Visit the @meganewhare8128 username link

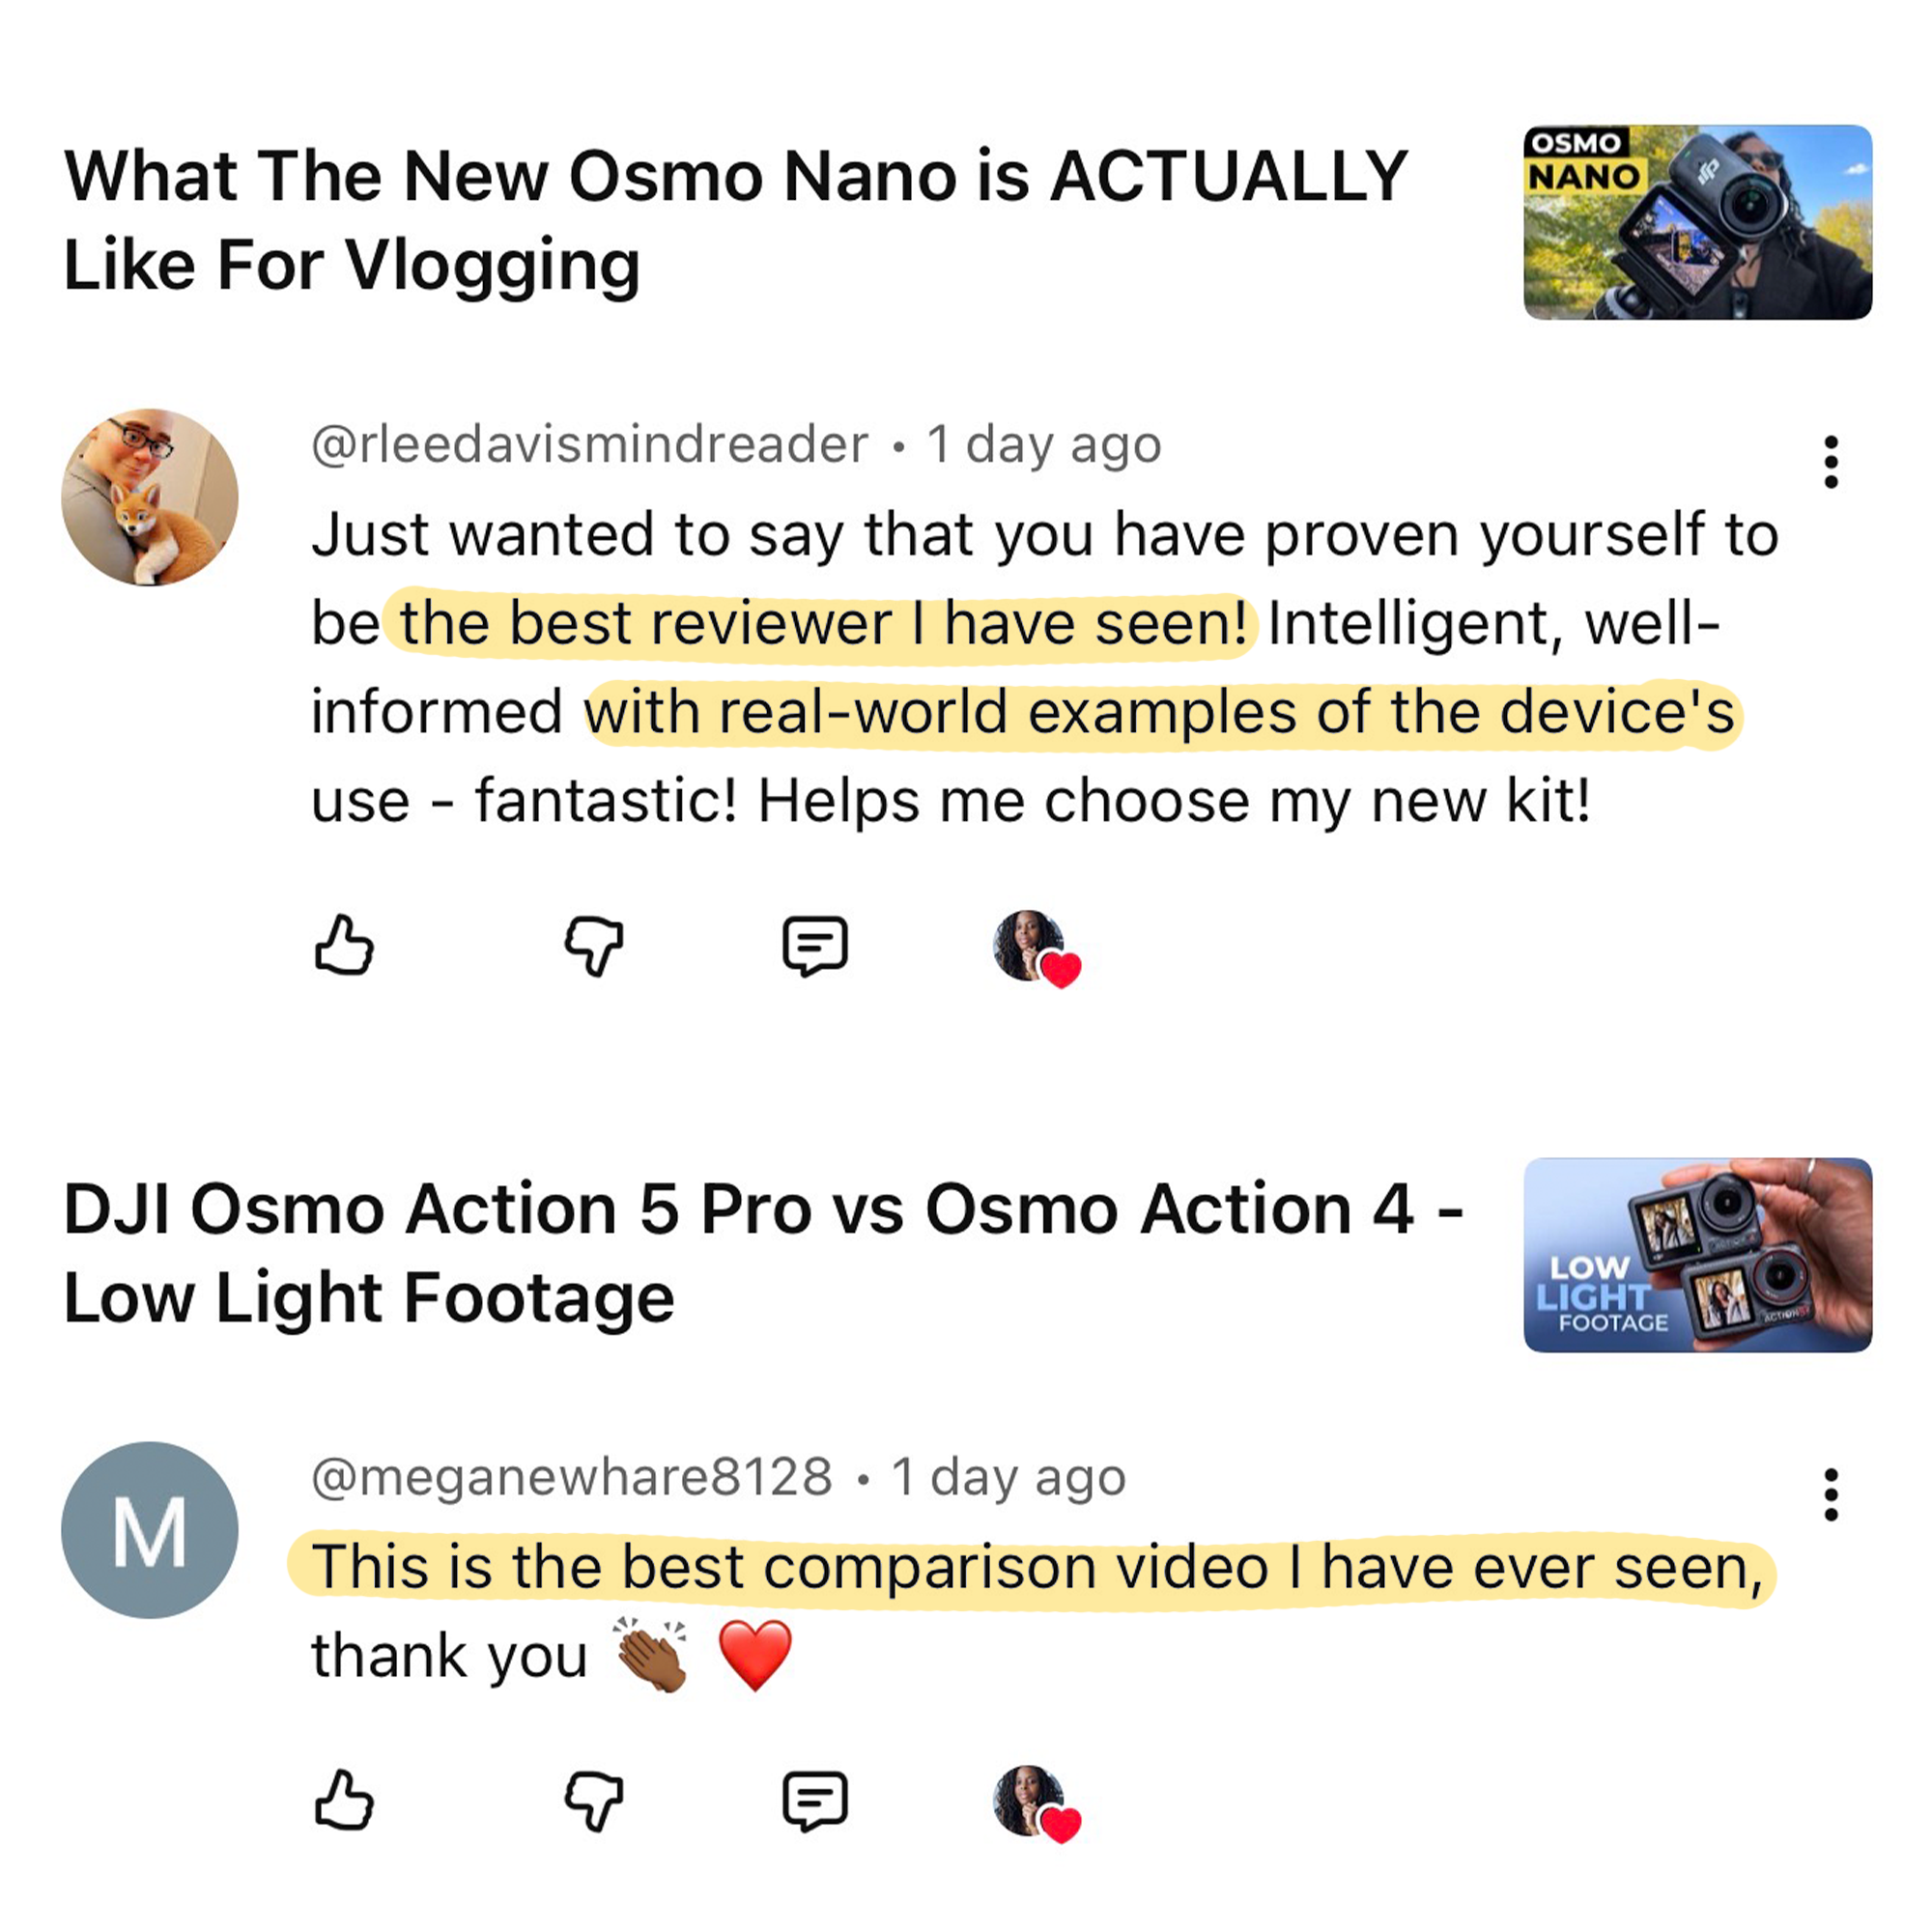[572, 1477]
